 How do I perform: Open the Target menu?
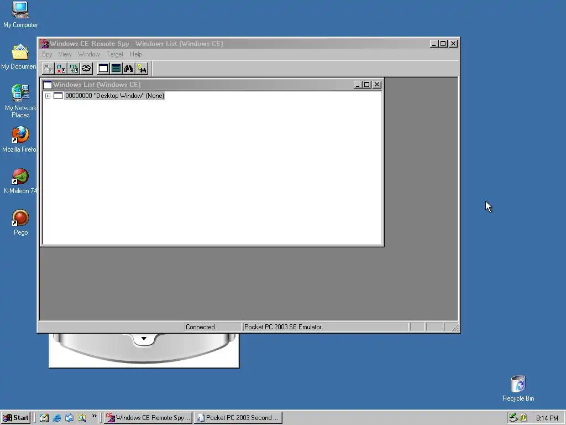click(x=114, y=54)
